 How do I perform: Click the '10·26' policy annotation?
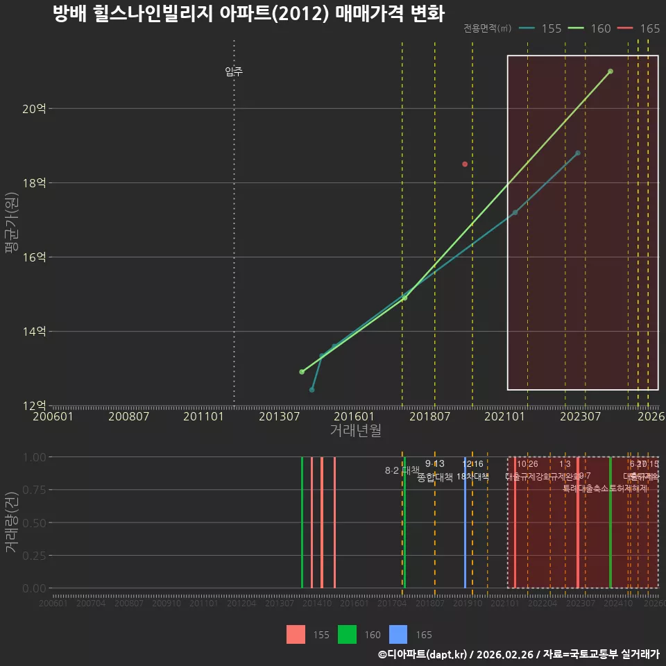tap(527, 464)
